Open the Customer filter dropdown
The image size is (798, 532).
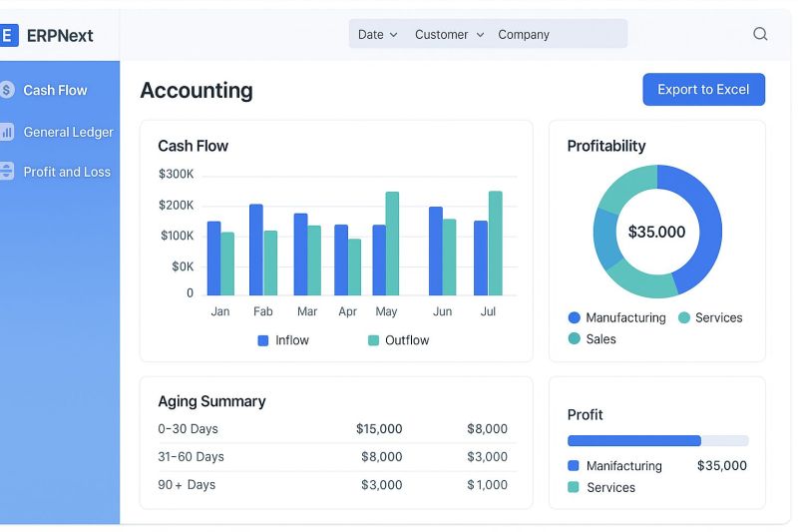pos(449,34)
